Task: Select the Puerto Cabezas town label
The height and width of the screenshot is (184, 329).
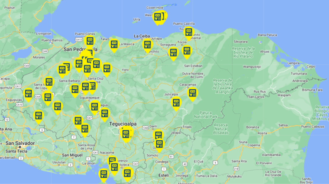Action: (x=313, y=127)
